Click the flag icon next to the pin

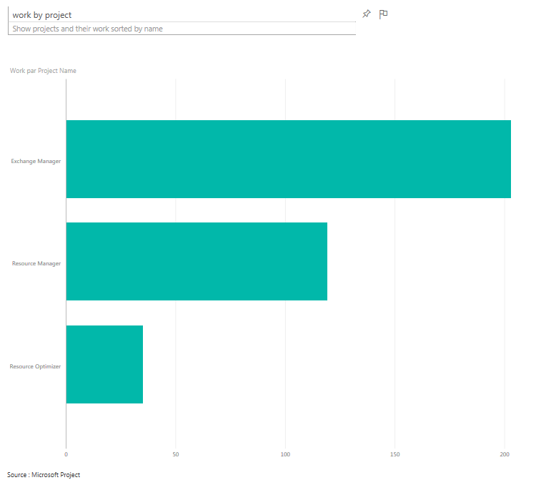click(x=383, y=14)
